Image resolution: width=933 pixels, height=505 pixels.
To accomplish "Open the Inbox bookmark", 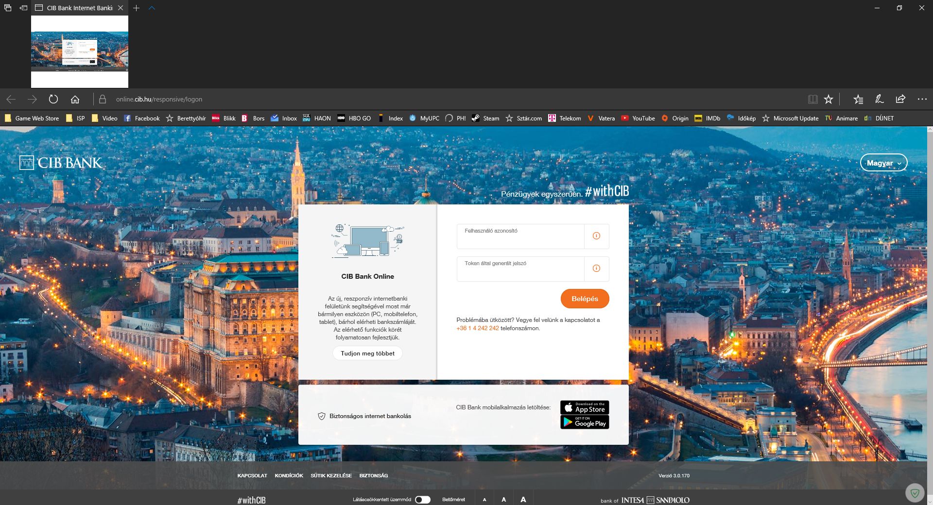I will click(x=284, y=118).
